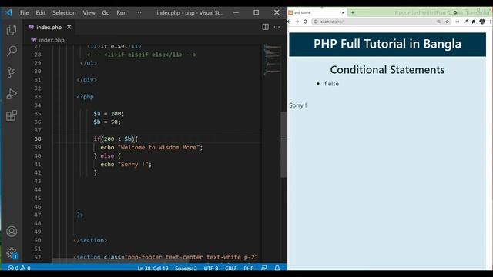The height and width of the screenshot is (277, 493).
Task: Click the browser back arrow
Action: [290, 22]
